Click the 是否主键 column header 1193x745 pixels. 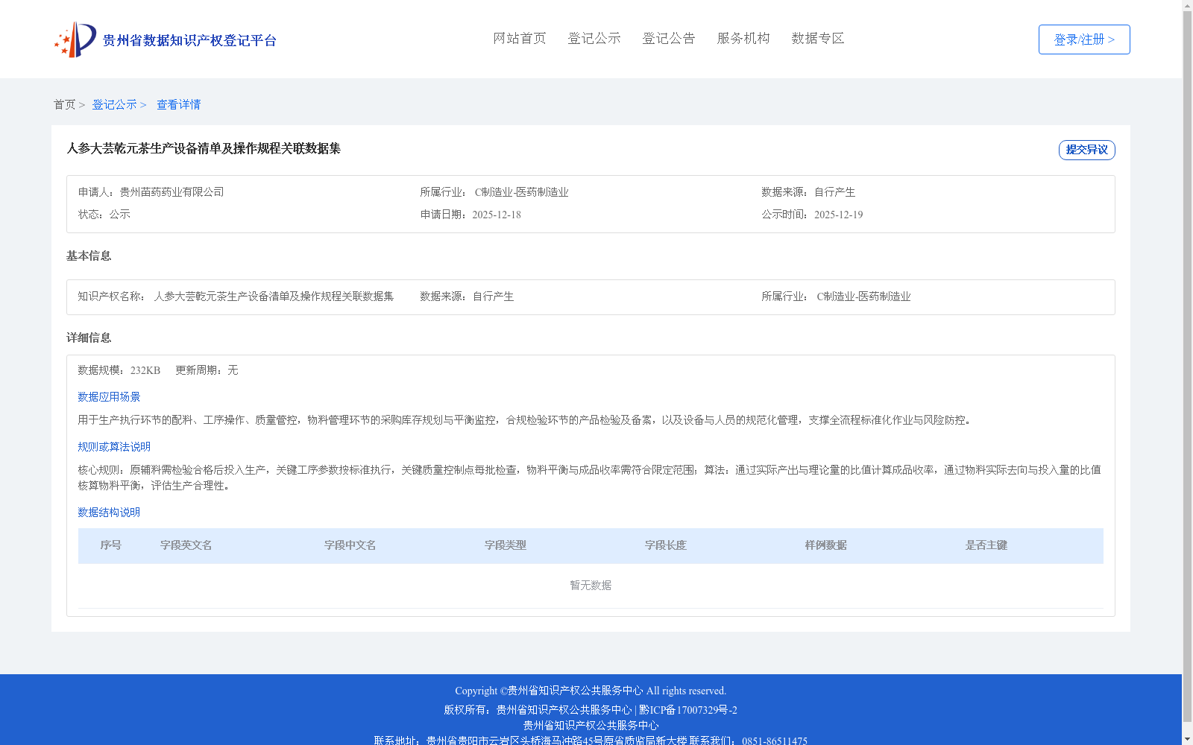click(x=986, y=545)
